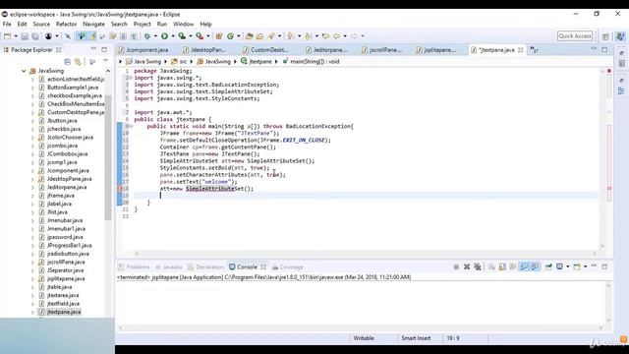
Task: Click Link with Editor icon in Package Explorer
Action: pos(79,61)
